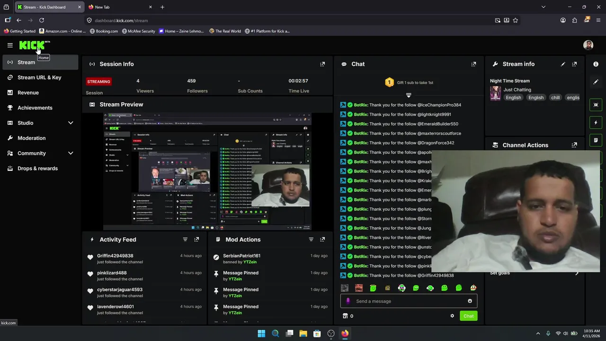Screen dimensions: 606x341
Task: Open a new browser tab with plus
Action: click(x=162, y=7)
